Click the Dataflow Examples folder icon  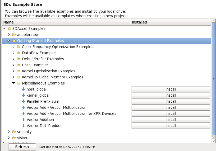pyautogui.click(x=19, y=53)
